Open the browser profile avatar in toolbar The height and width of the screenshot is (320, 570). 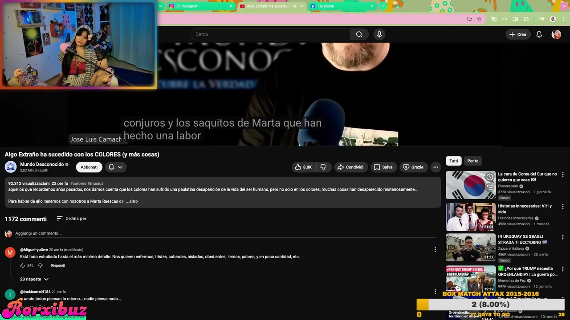click(x=553, y=19)
